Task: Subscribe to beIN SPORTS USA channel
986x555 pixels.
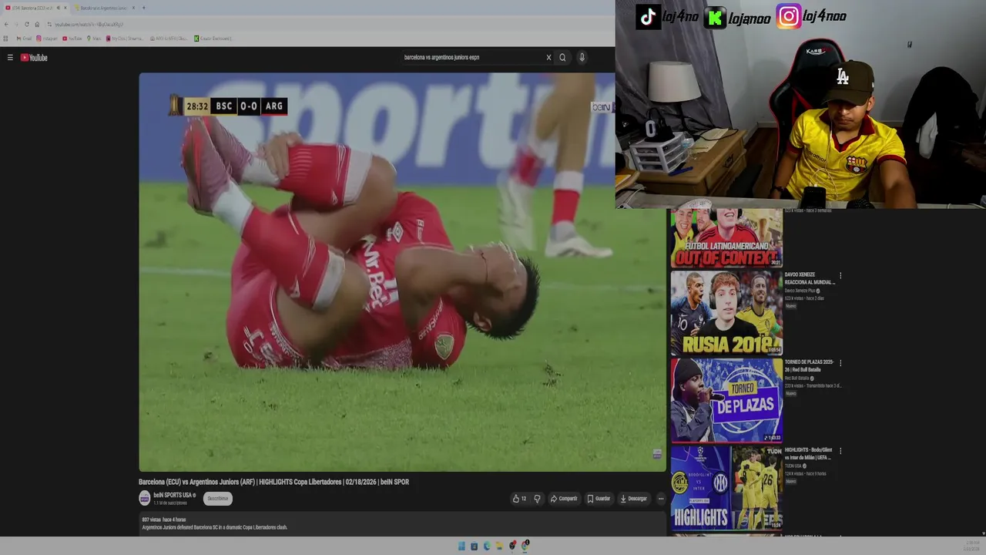Action: coord(218,499)
